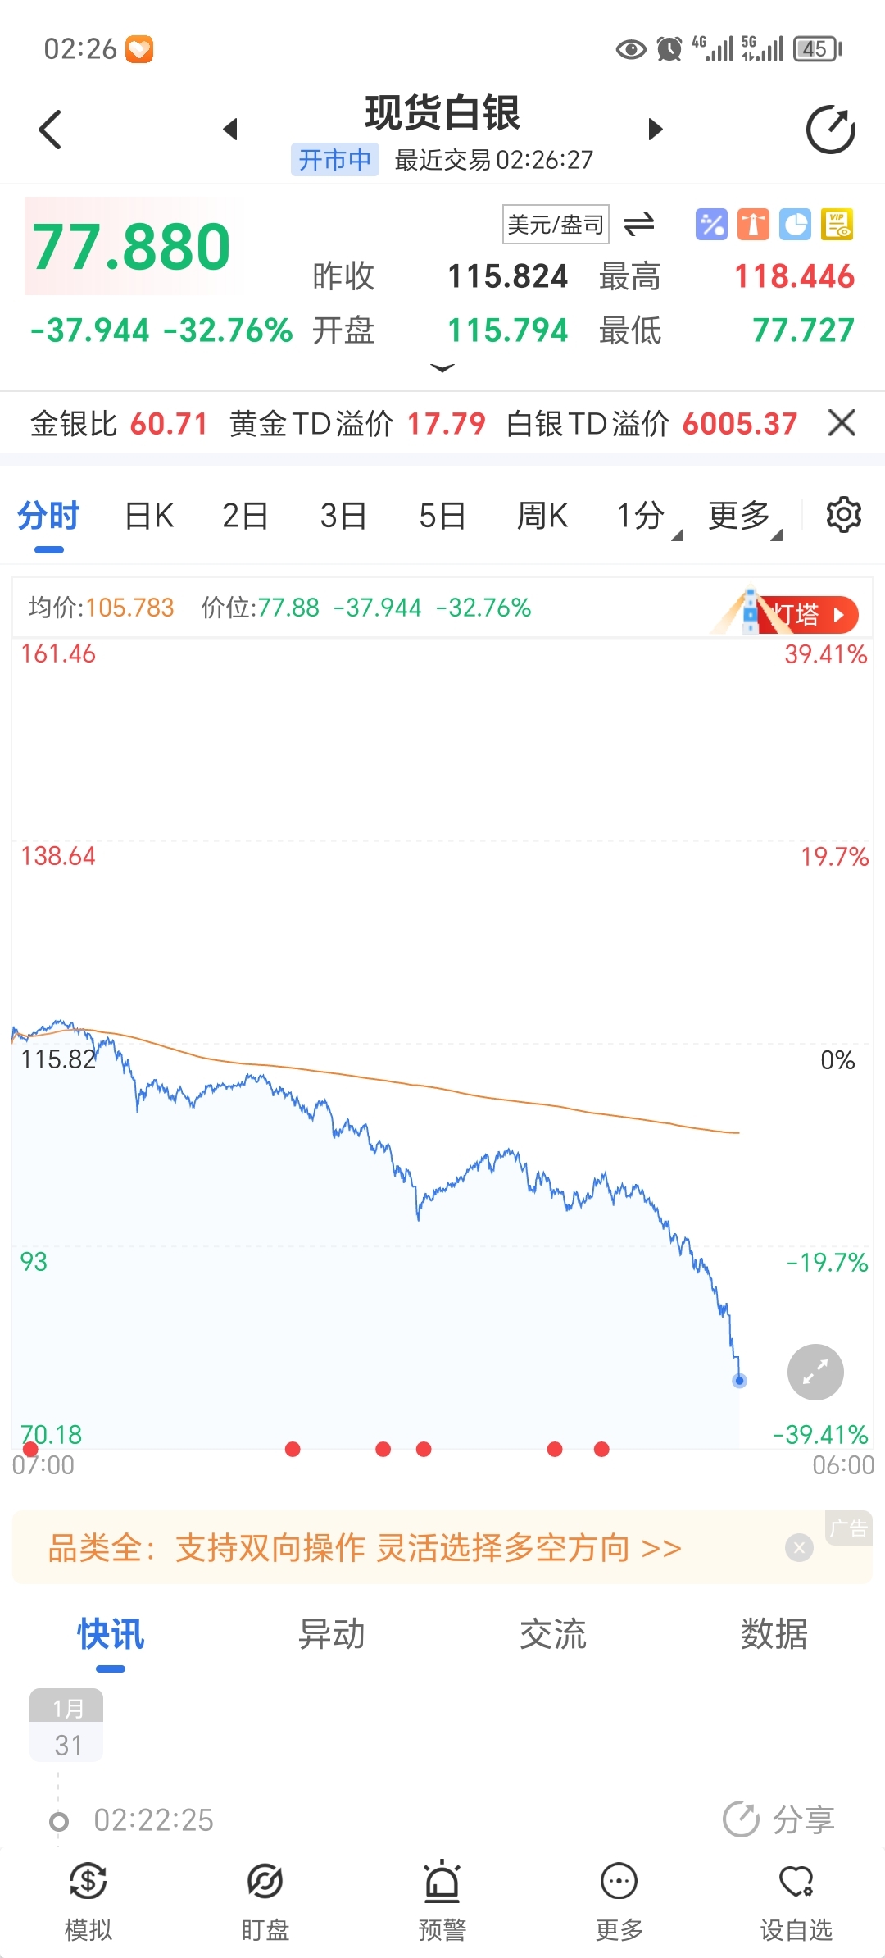Expand the chart to fullscreen
Viewport: 885px width, 1958px height.
(x=815, y=1372)
